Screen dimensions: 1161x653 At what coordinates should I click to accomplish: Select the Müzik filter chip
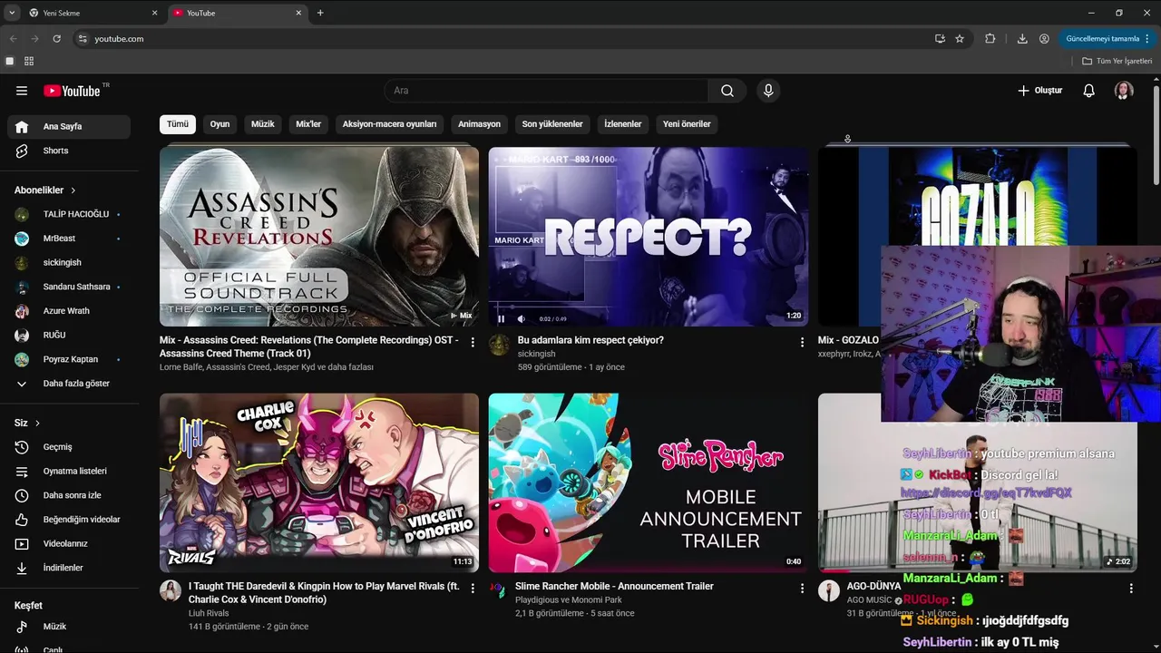point(263,124)
